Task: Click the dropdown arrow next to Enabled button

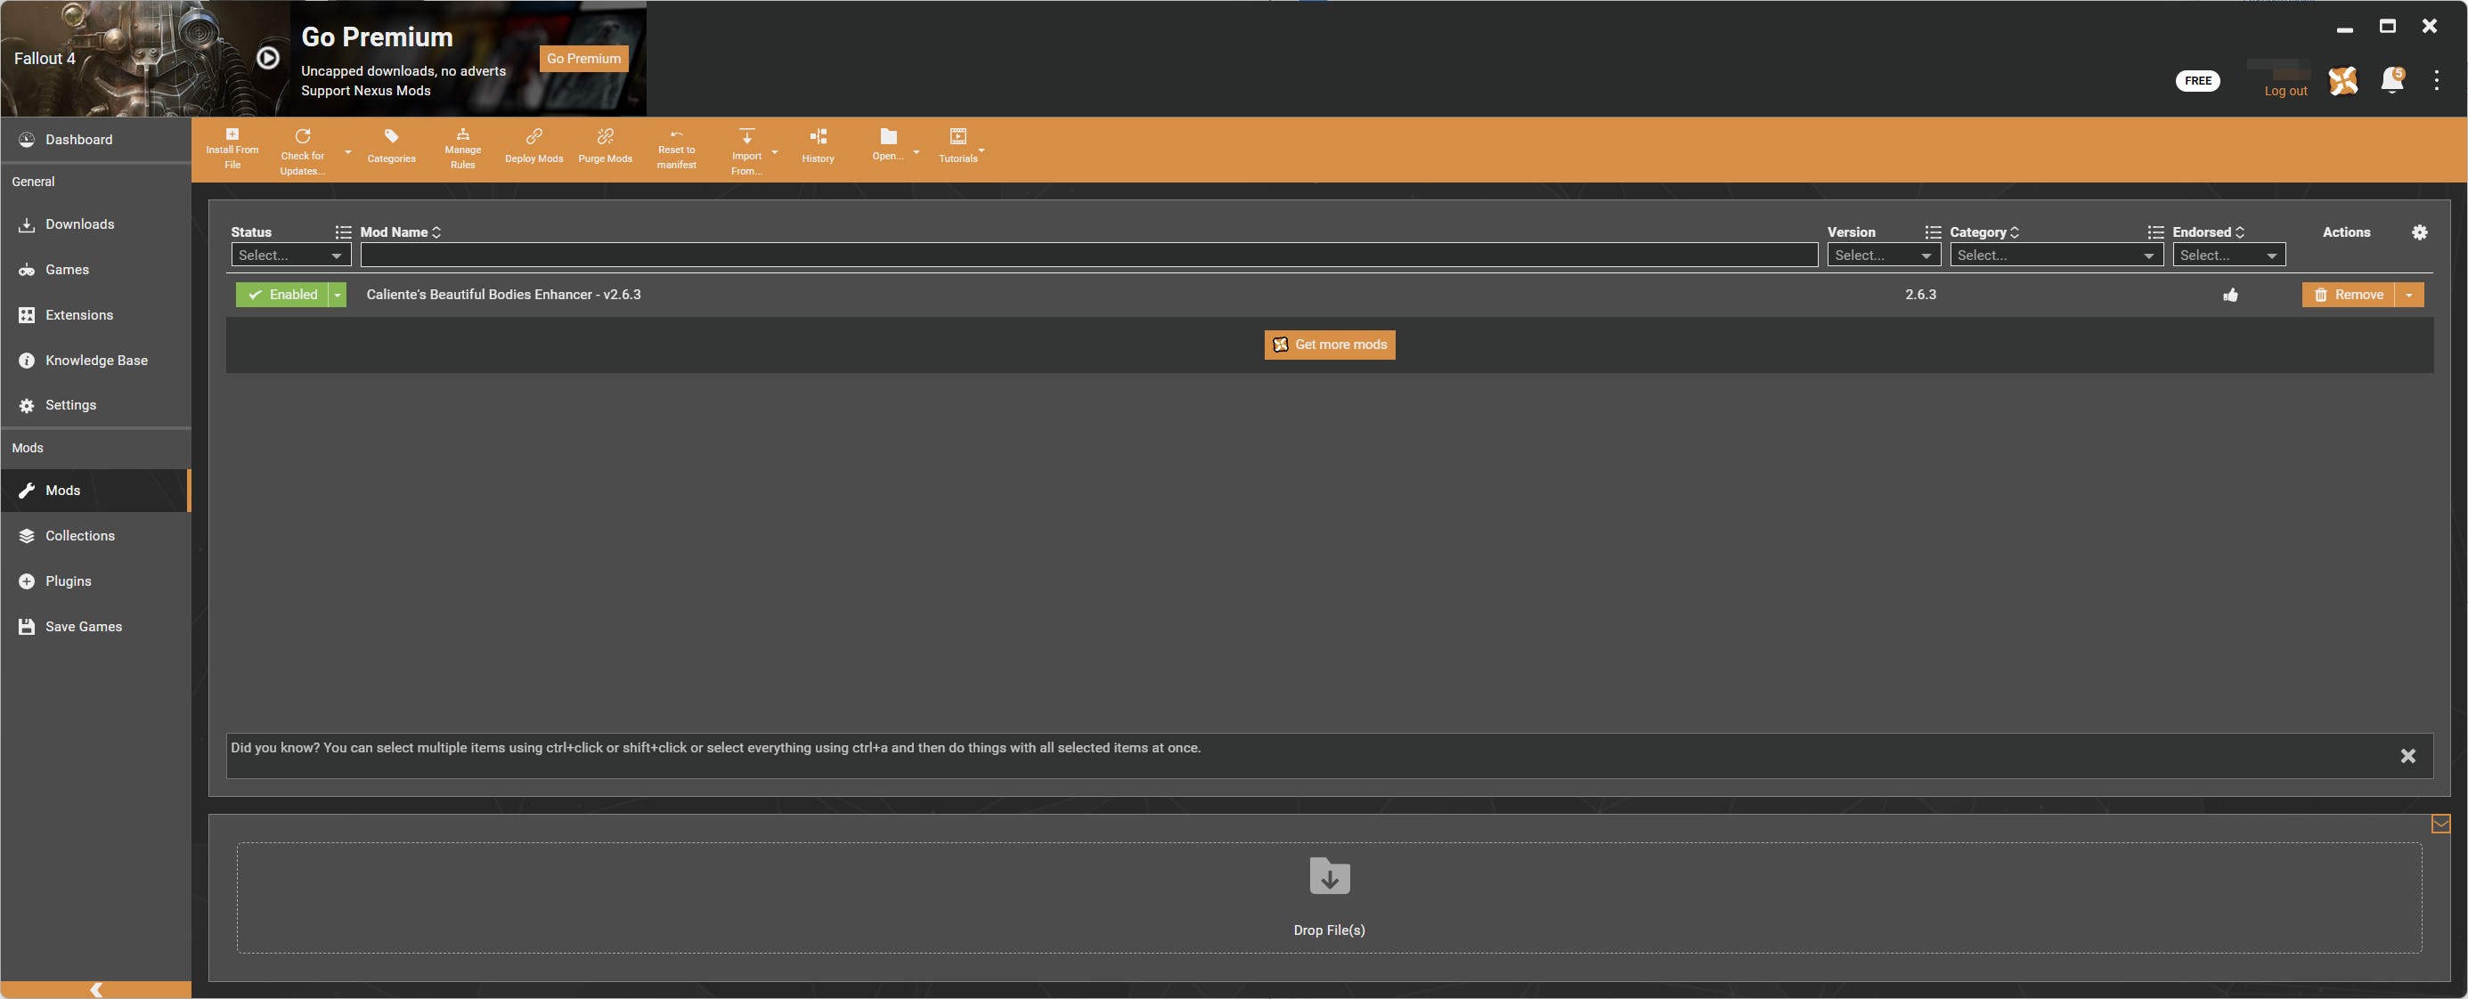Action: [x=337, y=294]
